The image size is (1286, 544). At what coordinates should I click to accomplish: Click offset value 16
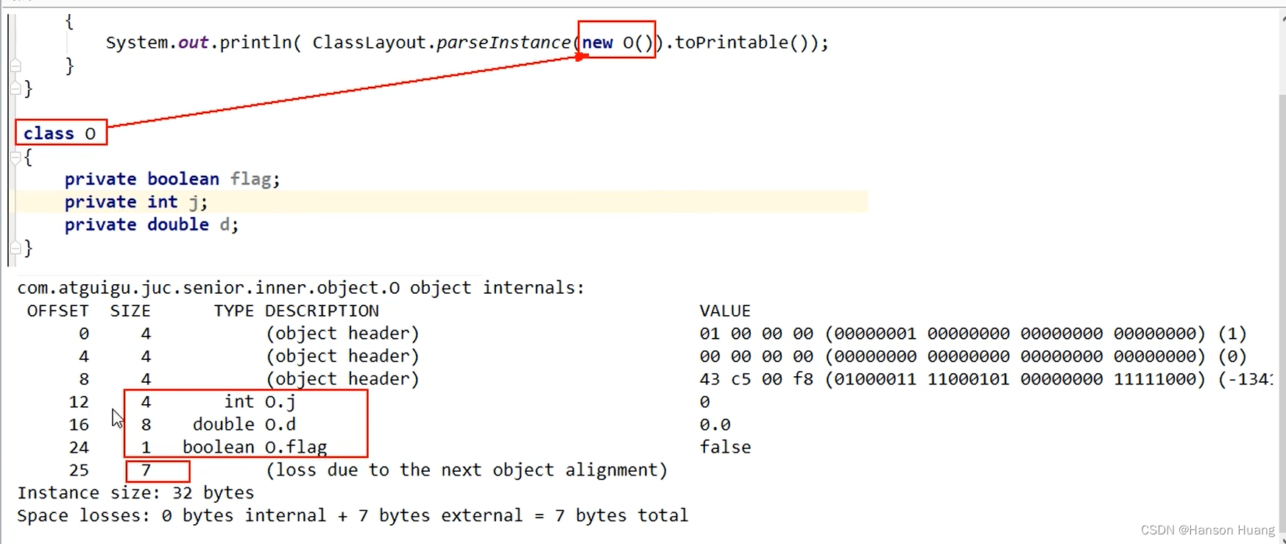pyautogui.click(x=79, y=425)
